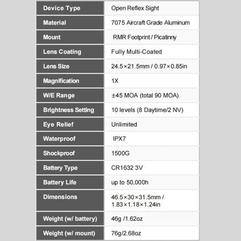Click the Brightness Setting label

(69, 110)
